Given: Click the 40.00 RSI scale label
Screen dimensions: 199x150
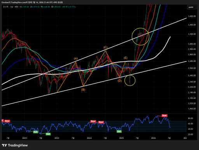Looking at the screenshot, I should point(190,129).
